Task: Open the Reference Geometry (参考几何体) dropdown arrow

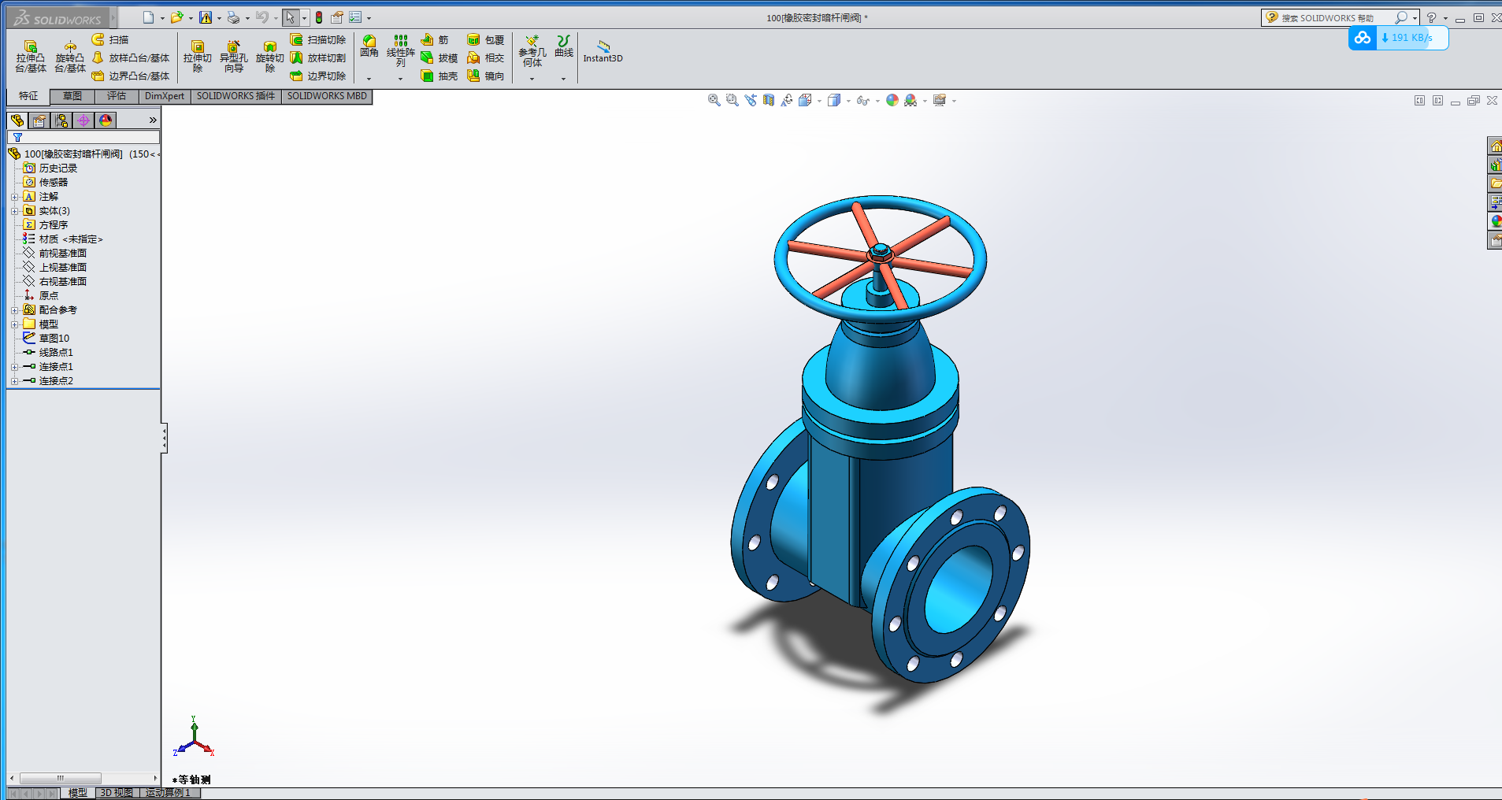Action: point(532,79)
